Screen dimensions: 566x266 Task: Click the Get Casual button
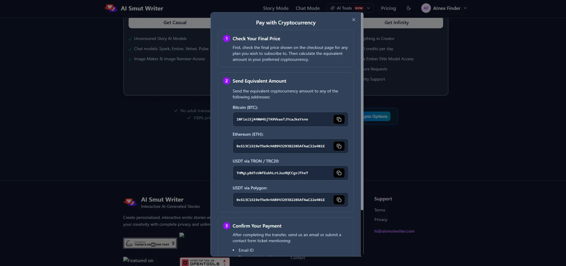[170, 23]
